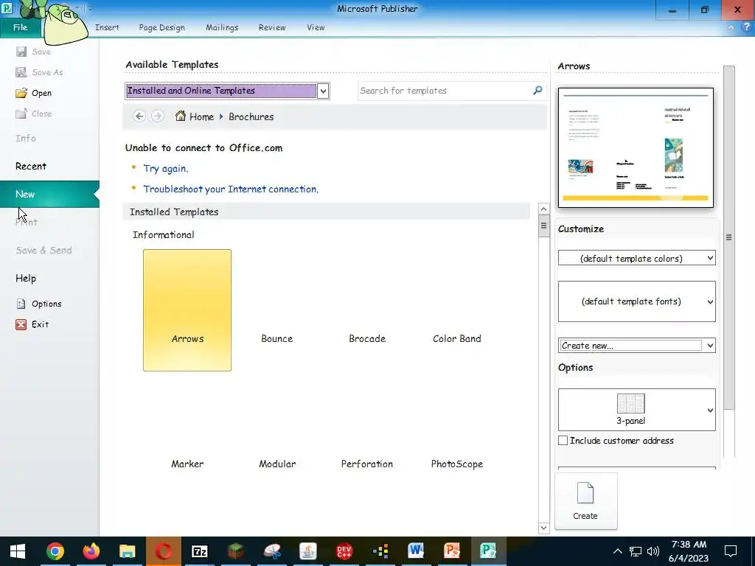This screenshot has height=566, width=755.
Task: Open Installed and Online Templates dropdown
Action: [324, 91]
